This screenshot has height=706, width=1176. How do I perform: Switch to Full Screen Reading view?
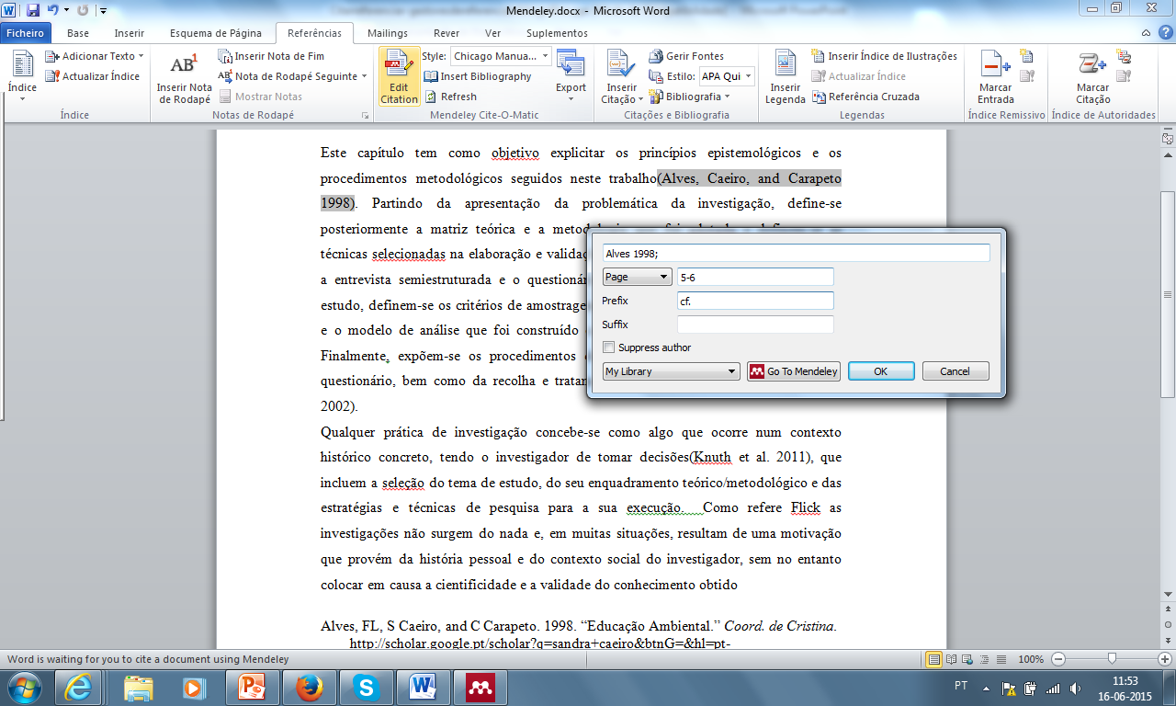click(951, 659)
